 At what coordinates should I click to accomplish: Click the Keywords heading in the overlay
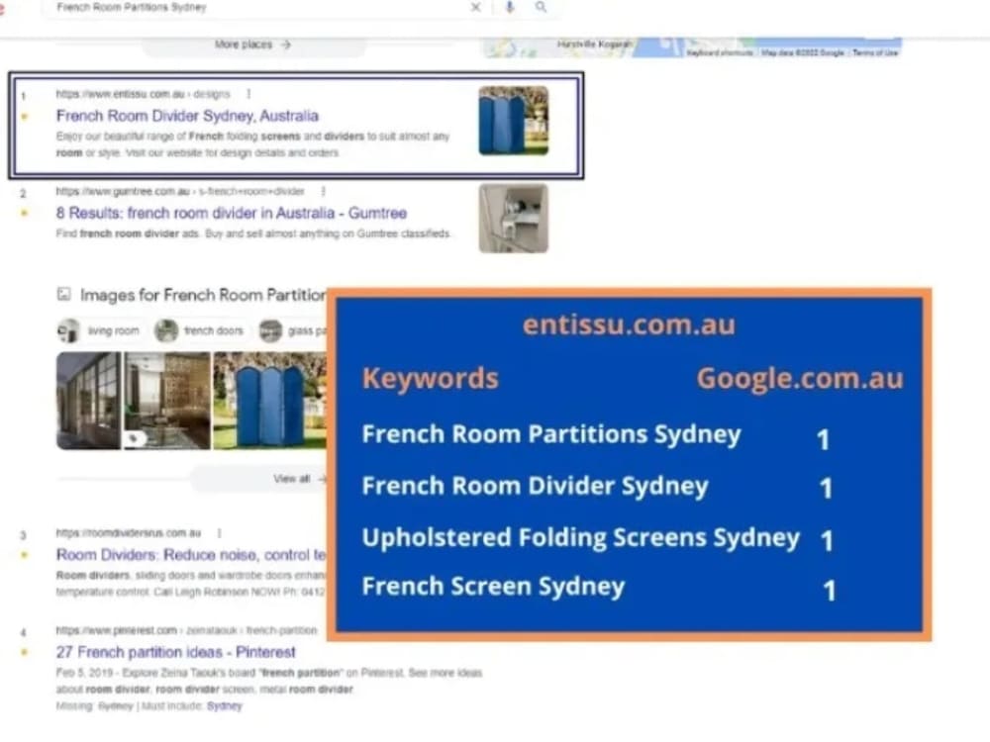point(430,378)
